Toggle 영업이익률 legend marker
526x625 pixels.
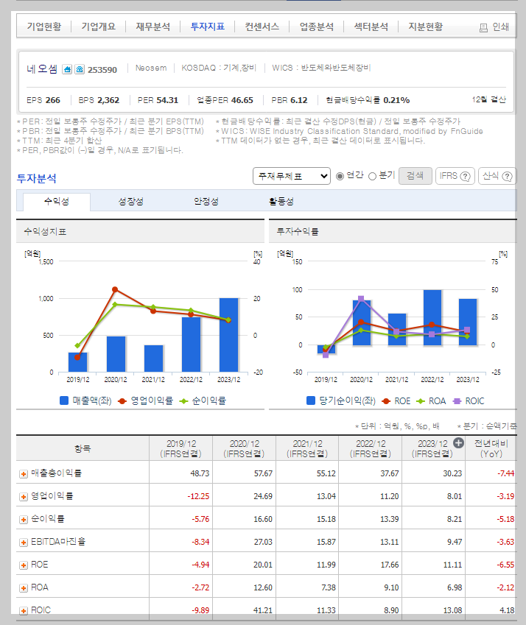pos(122,401)
